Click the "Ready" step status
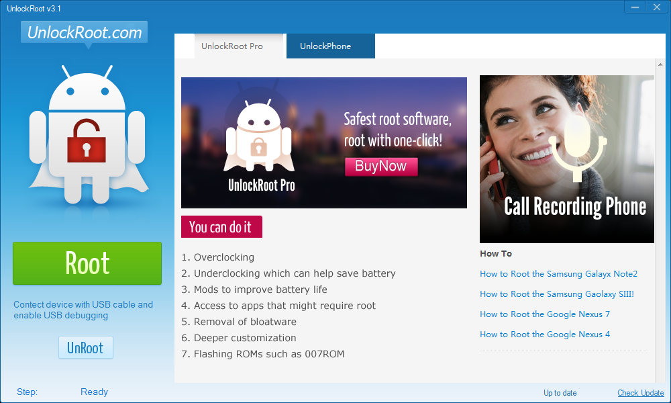The height and width of the screenshot is (403, 671). pos(94,392)
